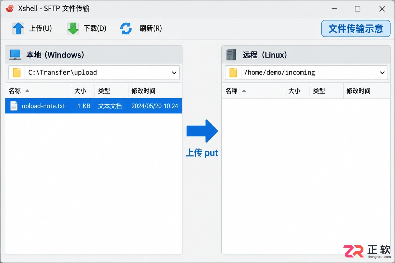Click the 文件传输示意 button
The height and width of the screenshot is (263, 395).
[x=356, y=28]
